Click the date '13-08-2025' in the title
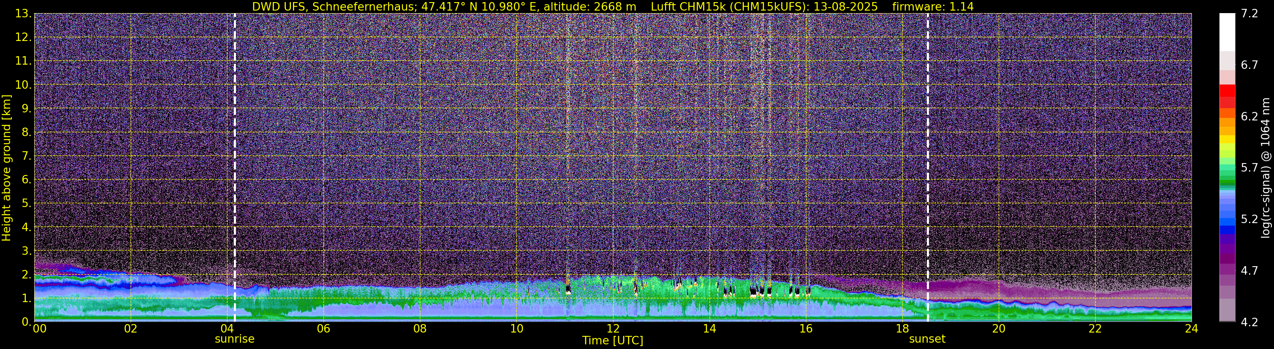Viewport: 1274px width, 349px height. coord(846,7)
